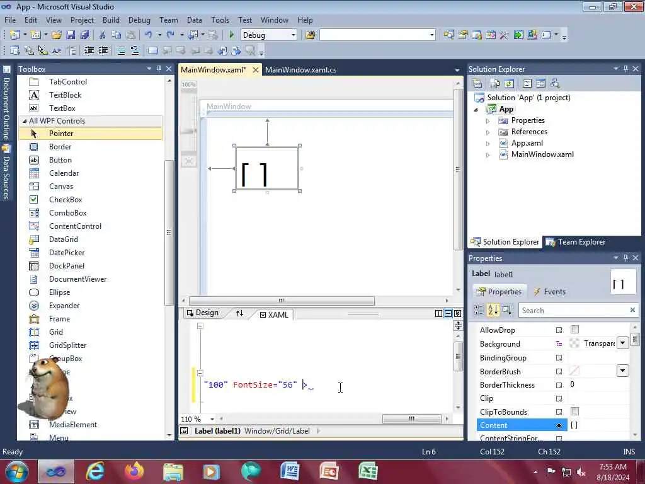
Task: Open Properties Window toolbar icon
Action: coord(463,35)
